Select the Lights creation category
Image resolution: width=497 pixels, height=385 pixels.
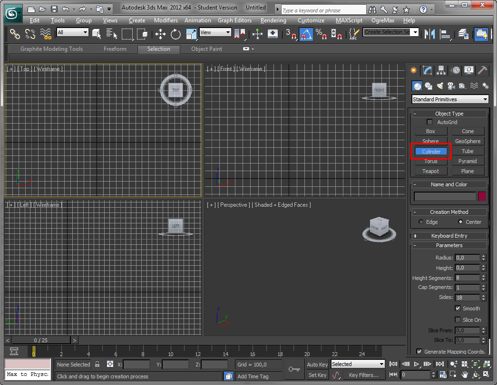click(439, 86)
